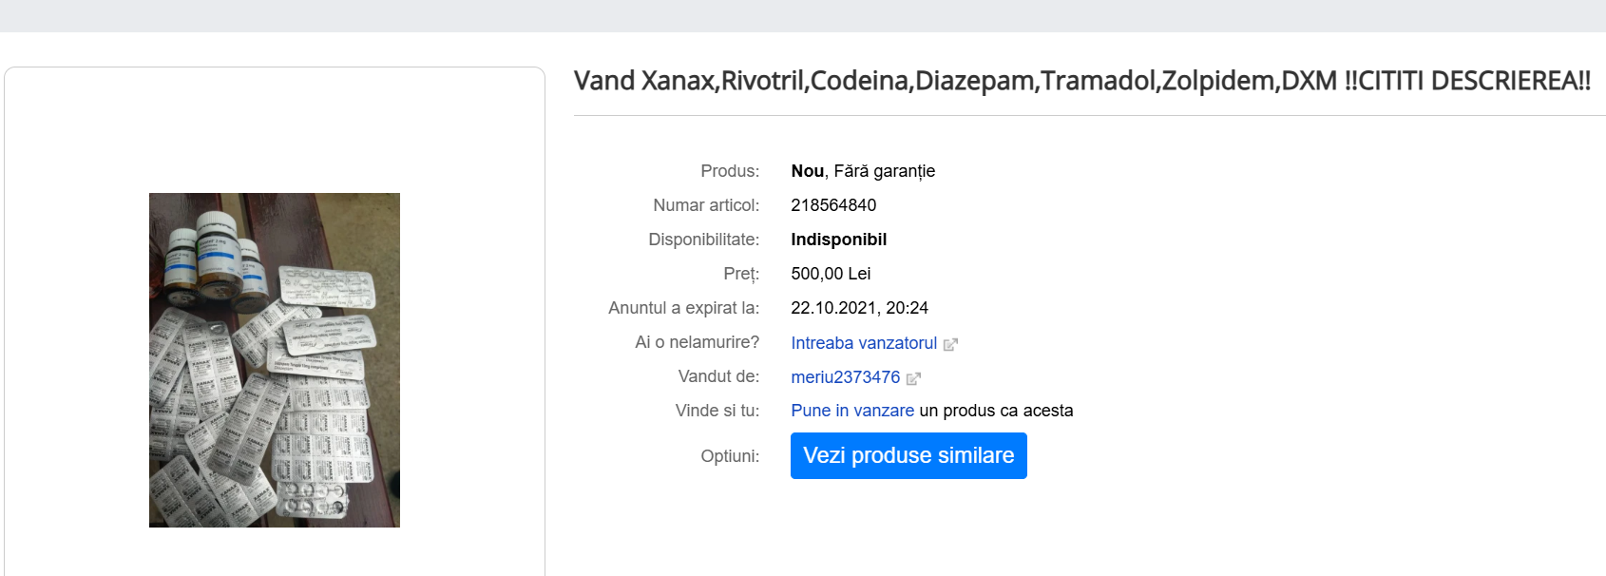Follow the Pune in vanzare link
Image resolution: width=1606 pixels, height=576 pixels.
tap(852, 411)
